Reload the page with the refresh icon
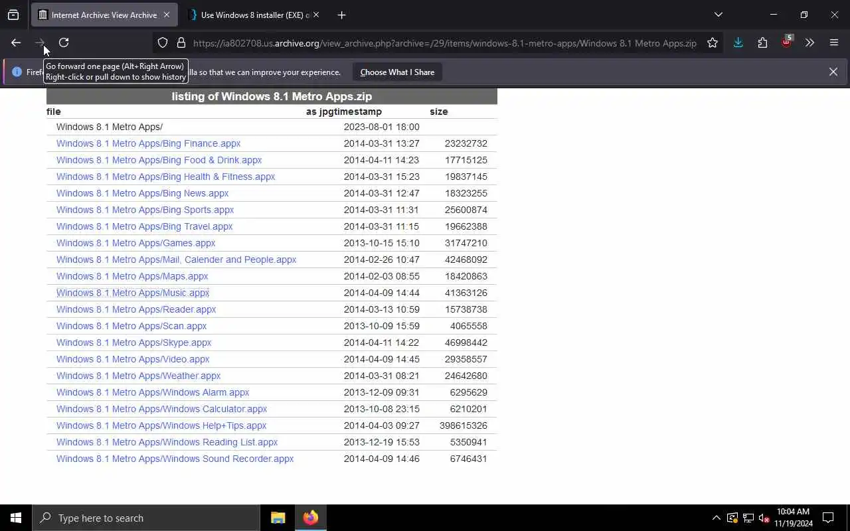 coord(64,42)
